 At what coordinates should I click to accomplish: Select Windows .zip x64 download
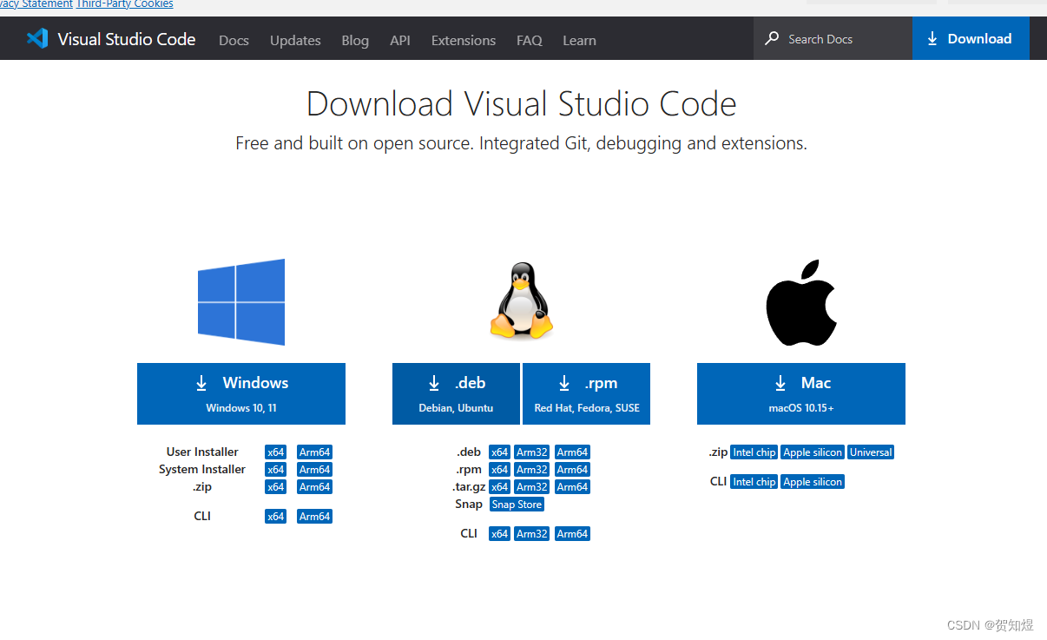(x=276, y=487)
